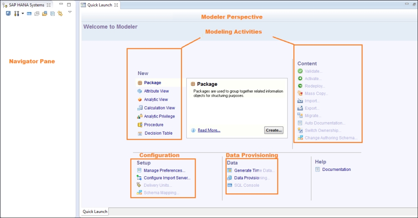Click the Auto Documentation icon

(300, 123)
